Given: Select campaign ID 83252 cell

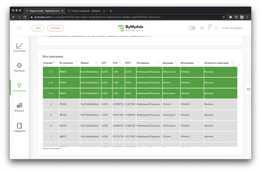Looking at the screenshot, I should click(x=70, y=126).
